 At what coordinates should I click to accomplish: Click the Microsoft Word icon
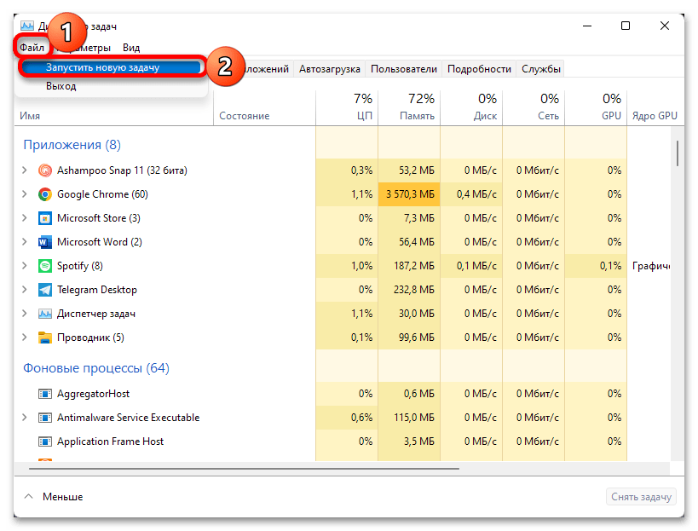44,242
